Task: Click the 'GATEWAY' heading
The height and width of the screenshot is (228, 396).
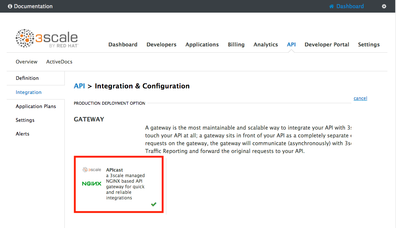Action: 89,119
